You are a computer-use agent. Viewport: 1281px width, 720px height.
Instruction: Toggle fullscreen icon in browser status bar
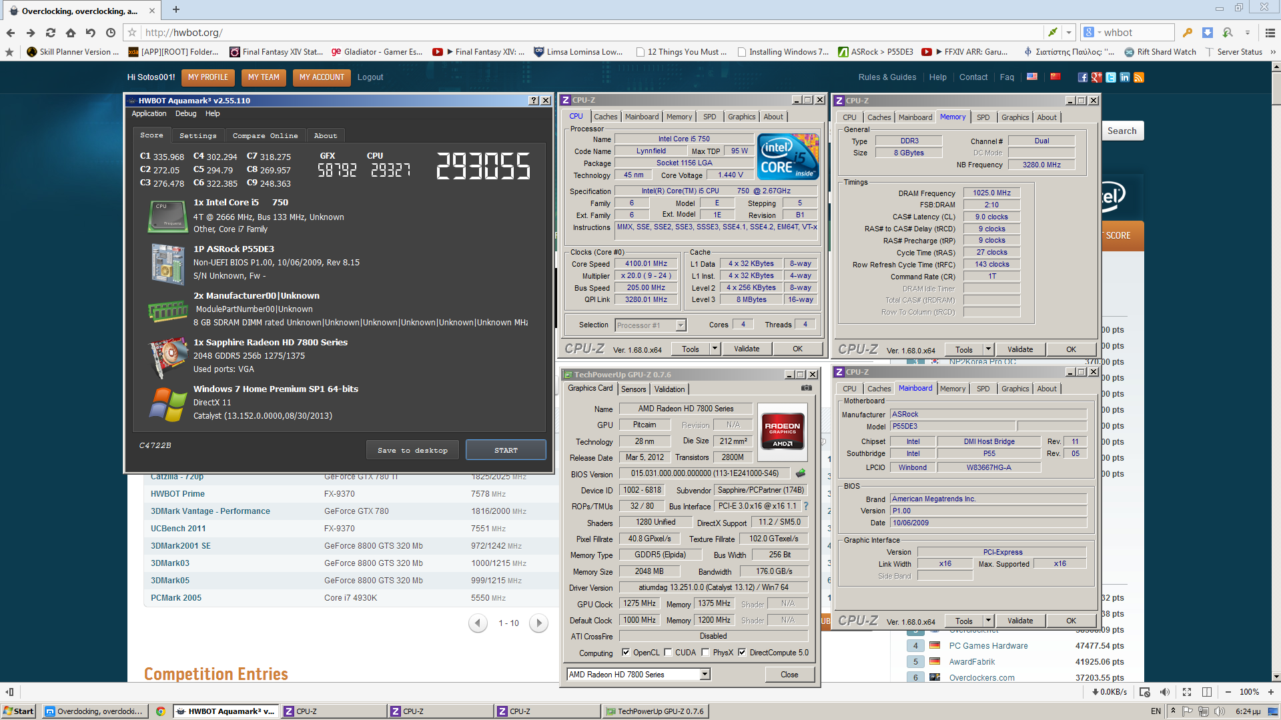click(x=1187, y=692)
